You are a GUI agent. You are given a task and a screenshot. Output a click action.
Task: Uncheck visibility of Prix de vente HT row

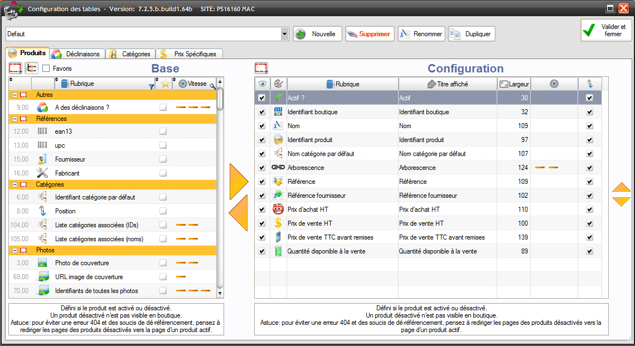click(261, 223)
